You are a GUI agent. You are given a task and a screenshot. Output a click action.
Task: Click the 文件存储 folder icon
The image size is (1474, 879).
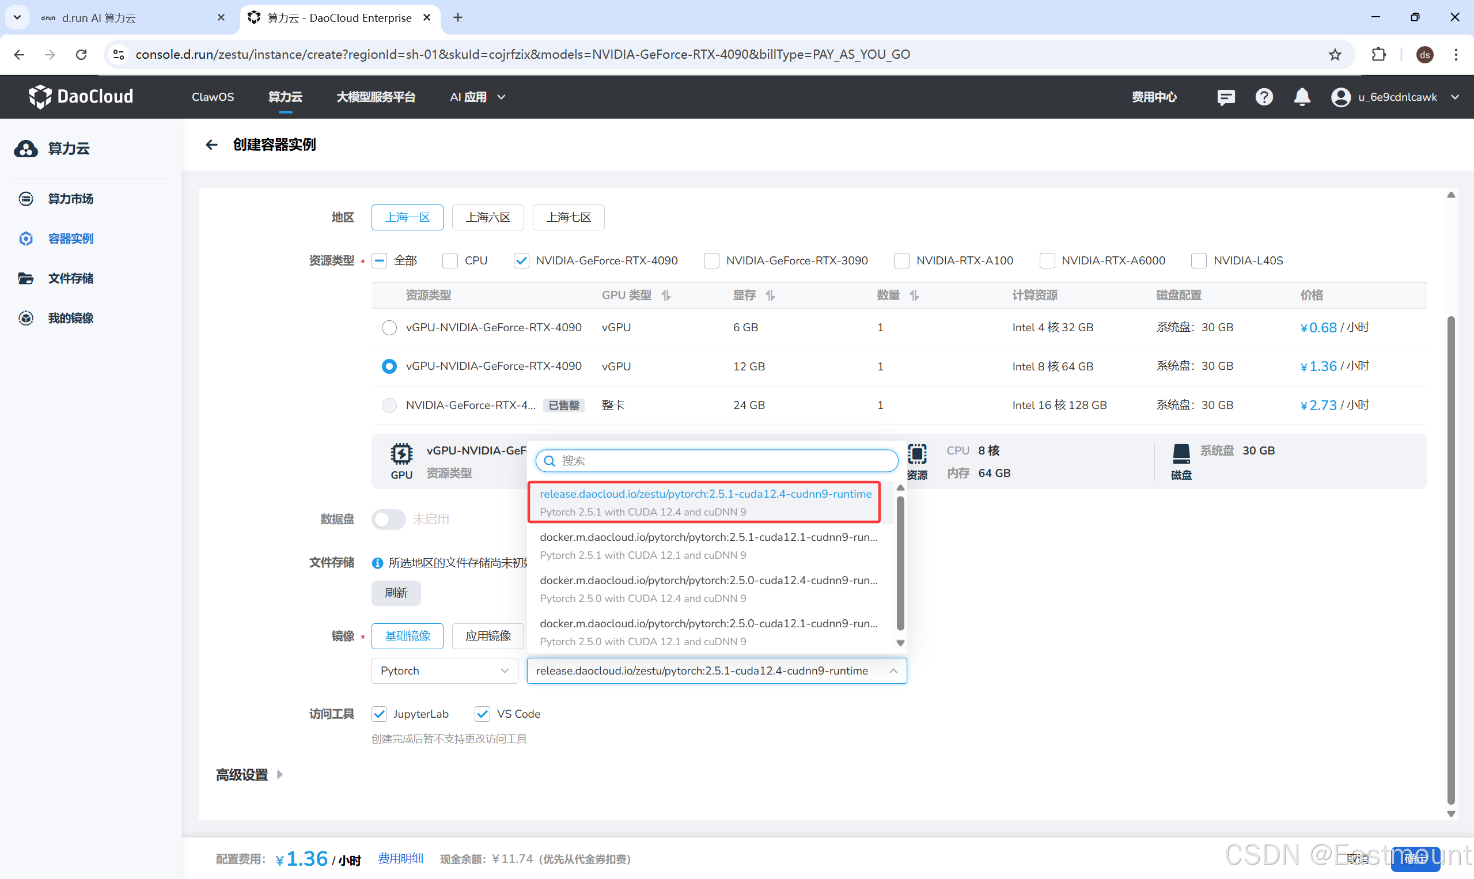click(x=26, y=278)
